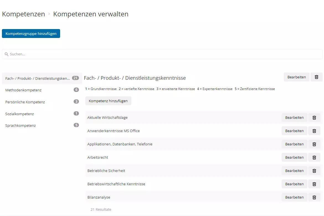Switch to the Sozialkompetenz group

19,114
